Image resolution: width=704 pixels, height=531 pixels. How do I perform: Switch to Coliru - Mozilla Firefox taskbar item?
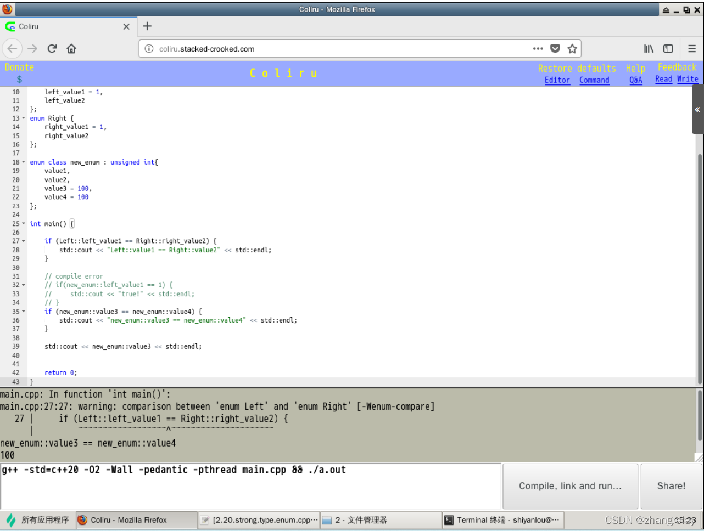pos(136,520)
